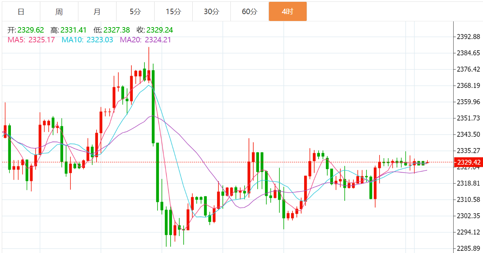The height and width of the screenshot is (253, 483).
Task: Switch to the 日 daily chart tab
Action: click(21, 12)
